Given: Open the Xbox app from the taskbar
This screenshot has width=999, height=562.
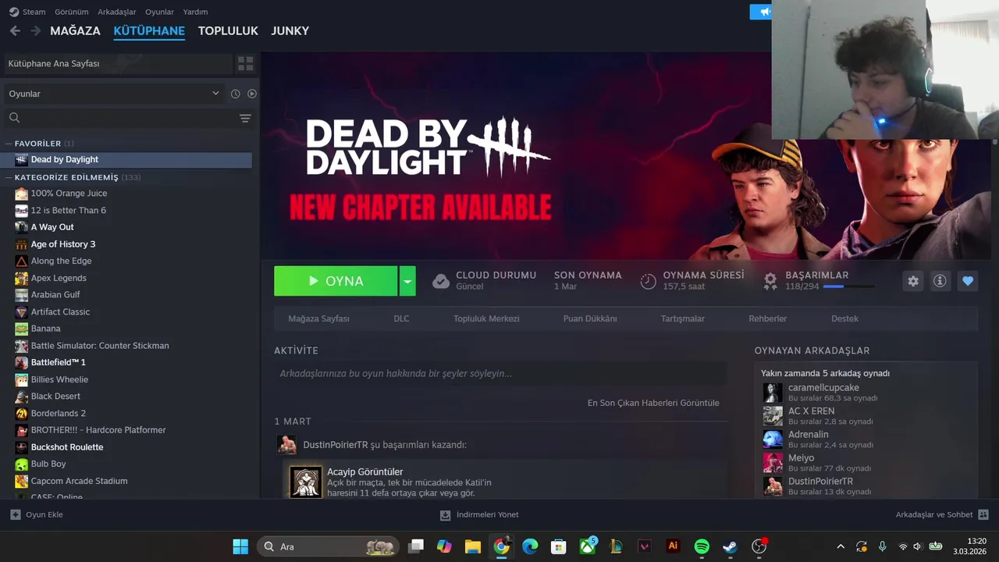Looking at the screenshot, I should tap(588, 546).
